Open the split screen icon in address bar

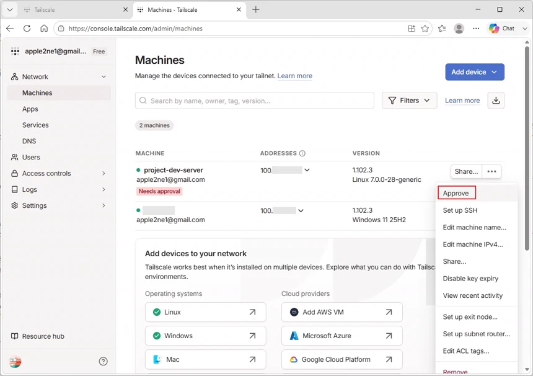pyautogui.click(x=412, y=29)
